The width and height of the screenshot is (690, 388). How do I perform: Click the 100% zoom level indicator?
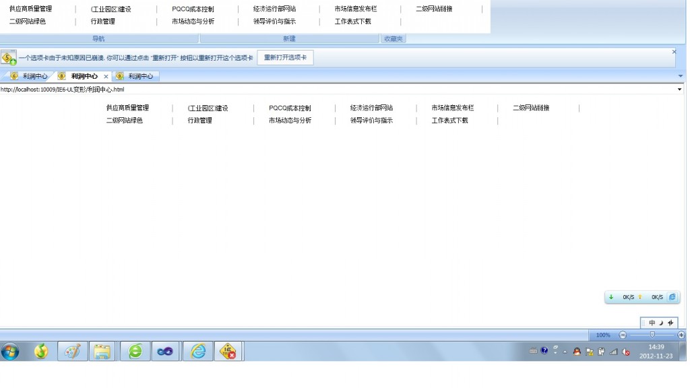[x=603, y=335]
